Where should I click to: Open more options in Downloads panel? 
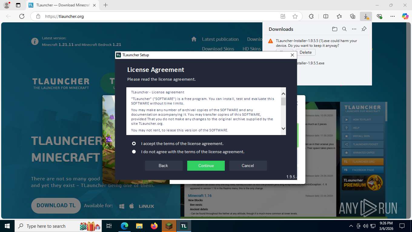(354, 29)
